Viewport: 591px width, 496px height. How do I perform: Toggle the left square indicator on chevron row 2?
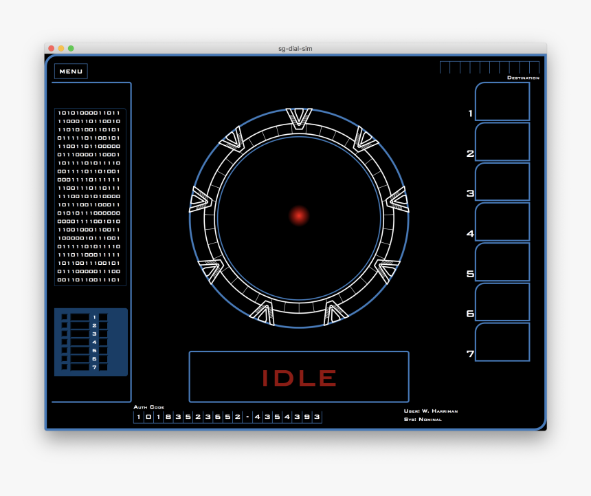click(65, 325)
